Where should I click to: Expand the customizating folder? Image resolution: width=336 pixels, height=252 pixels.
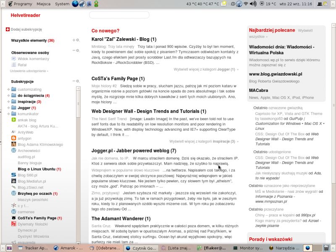(8, 89)
